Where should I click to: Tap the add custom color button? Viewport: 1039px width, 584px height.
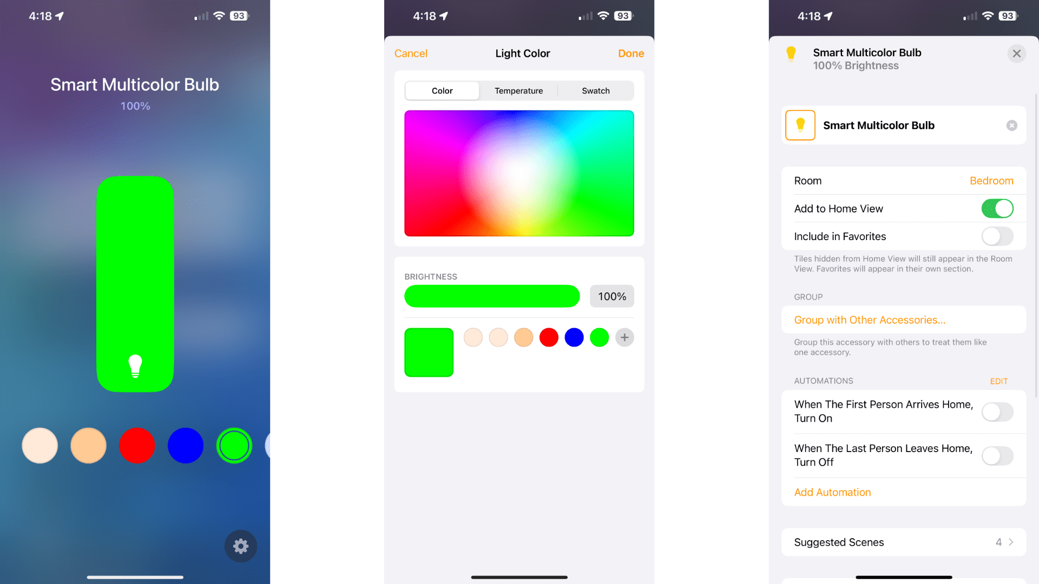pos(625,337)
